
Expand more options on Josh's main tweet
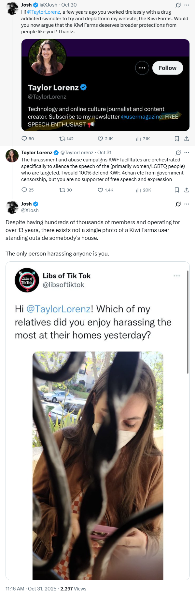[x=187, y=204]
